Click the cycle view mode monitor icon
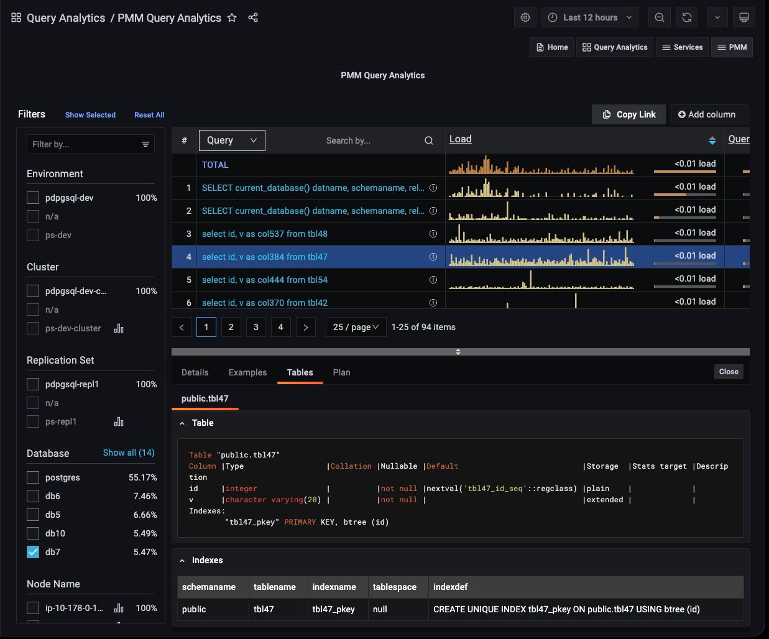The width and height of the screenshot is (769, 639). point(744,17)
